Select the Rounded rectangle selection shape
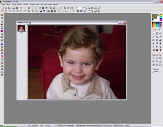 (160, 55)
